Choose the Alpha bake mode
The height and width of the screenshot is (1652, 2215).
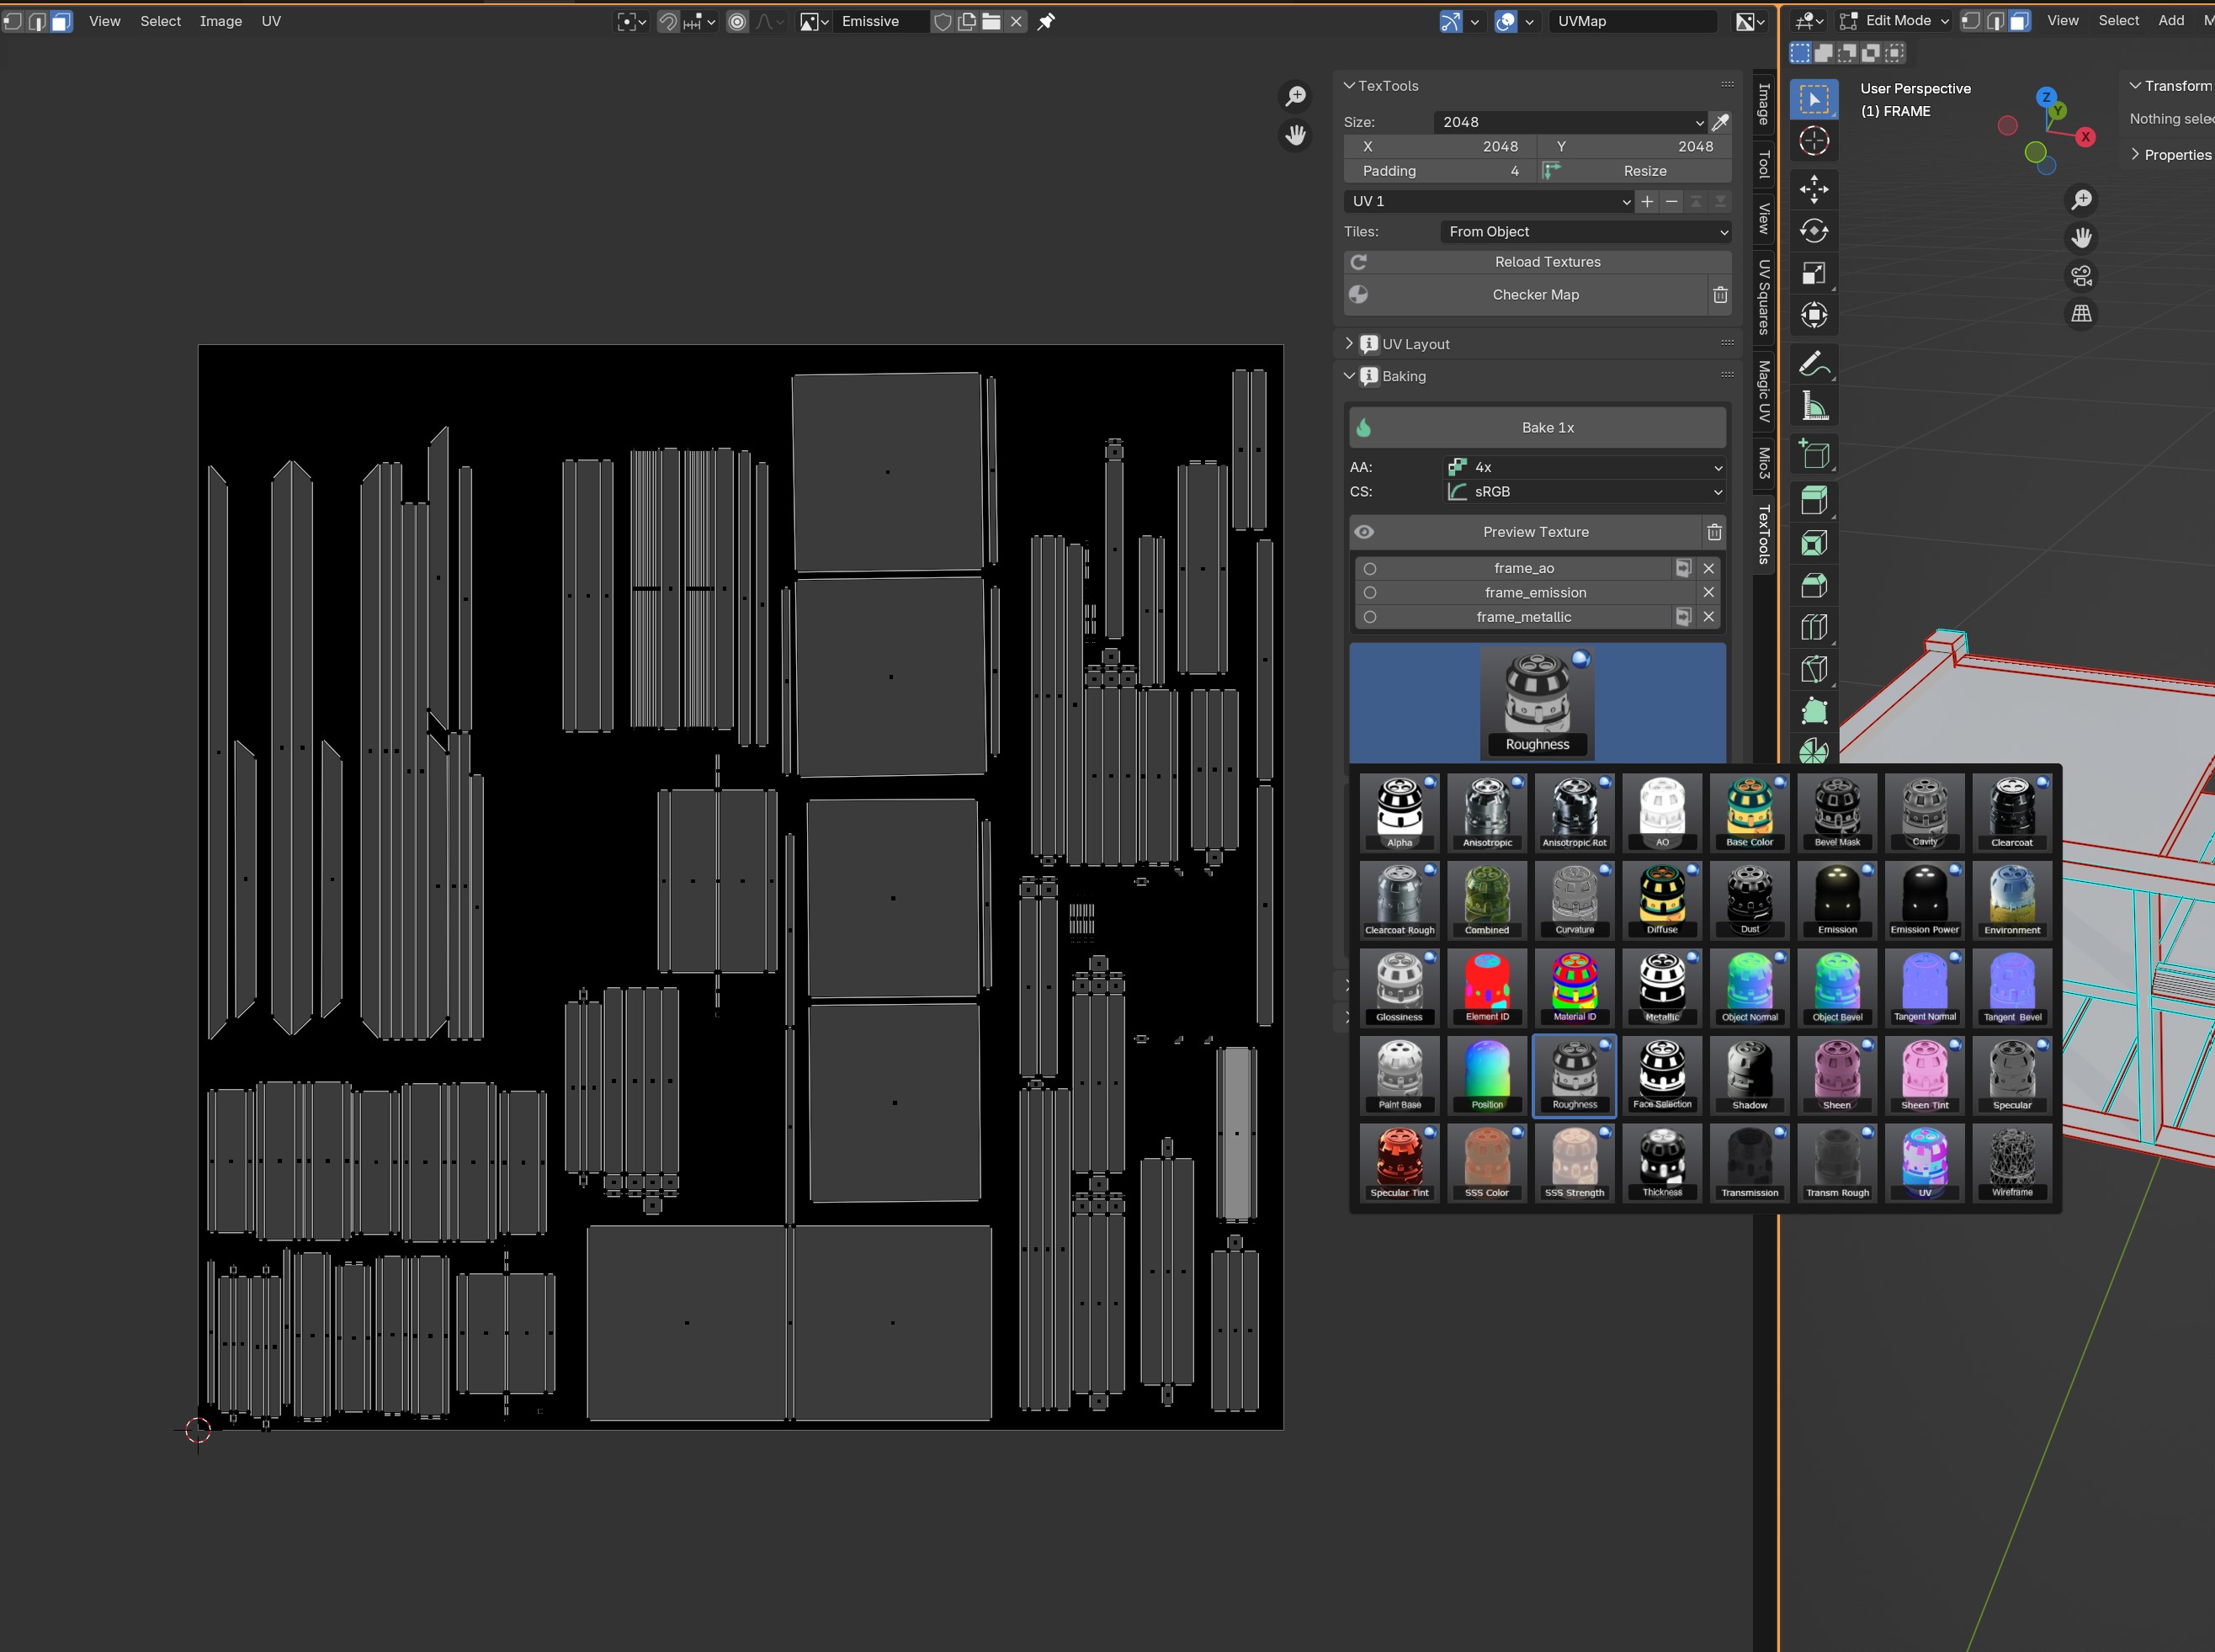[x=1399, y=813]
